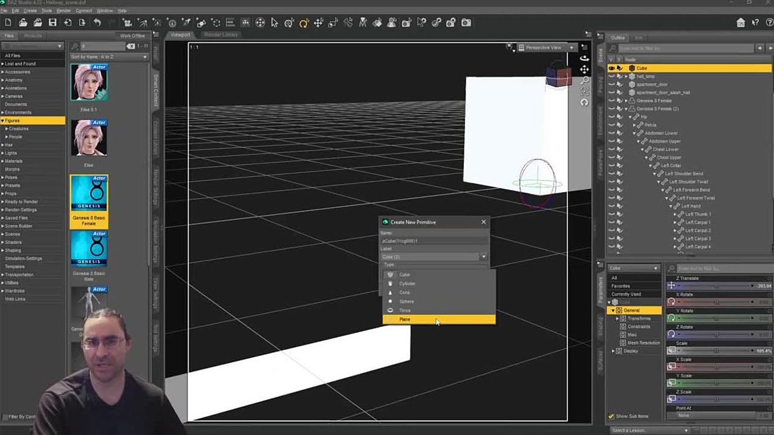Select the Rotate tool in toolbar
This screenshot has width=774, height=435.
(x=304, y=23)
